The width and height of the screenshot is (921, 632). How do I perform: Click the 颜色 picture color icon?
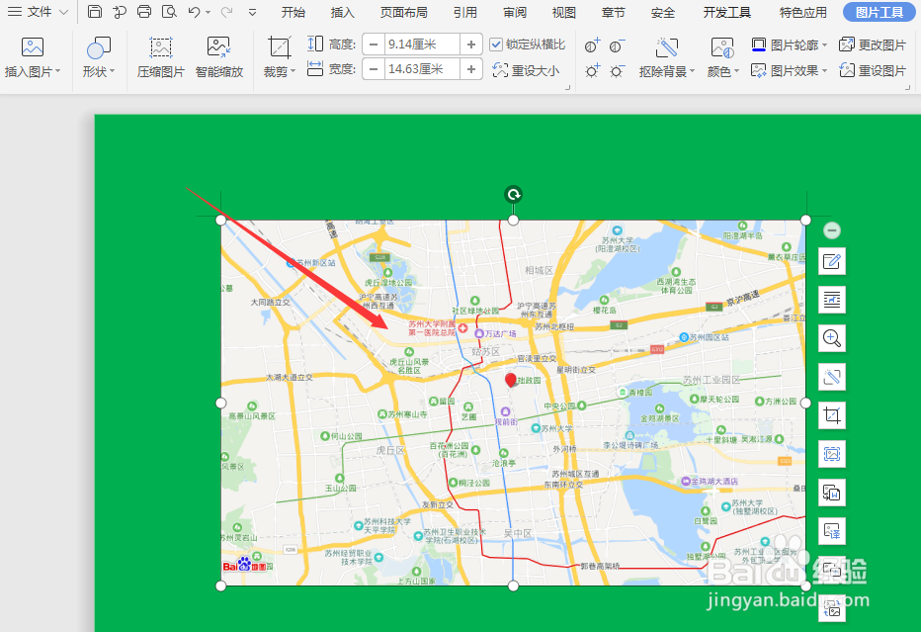[x=722, y=47]
